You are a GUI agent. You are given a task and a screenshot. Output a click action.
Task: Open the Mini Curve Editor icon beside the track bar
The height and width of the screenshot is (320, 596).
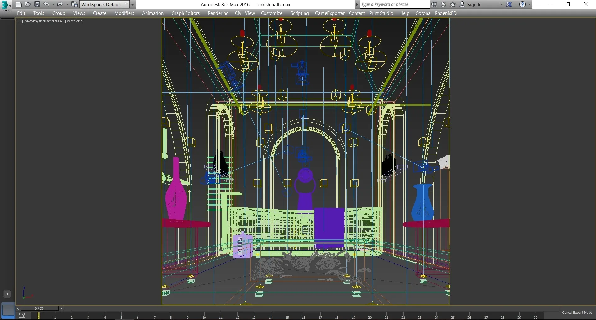click(22, 316)
